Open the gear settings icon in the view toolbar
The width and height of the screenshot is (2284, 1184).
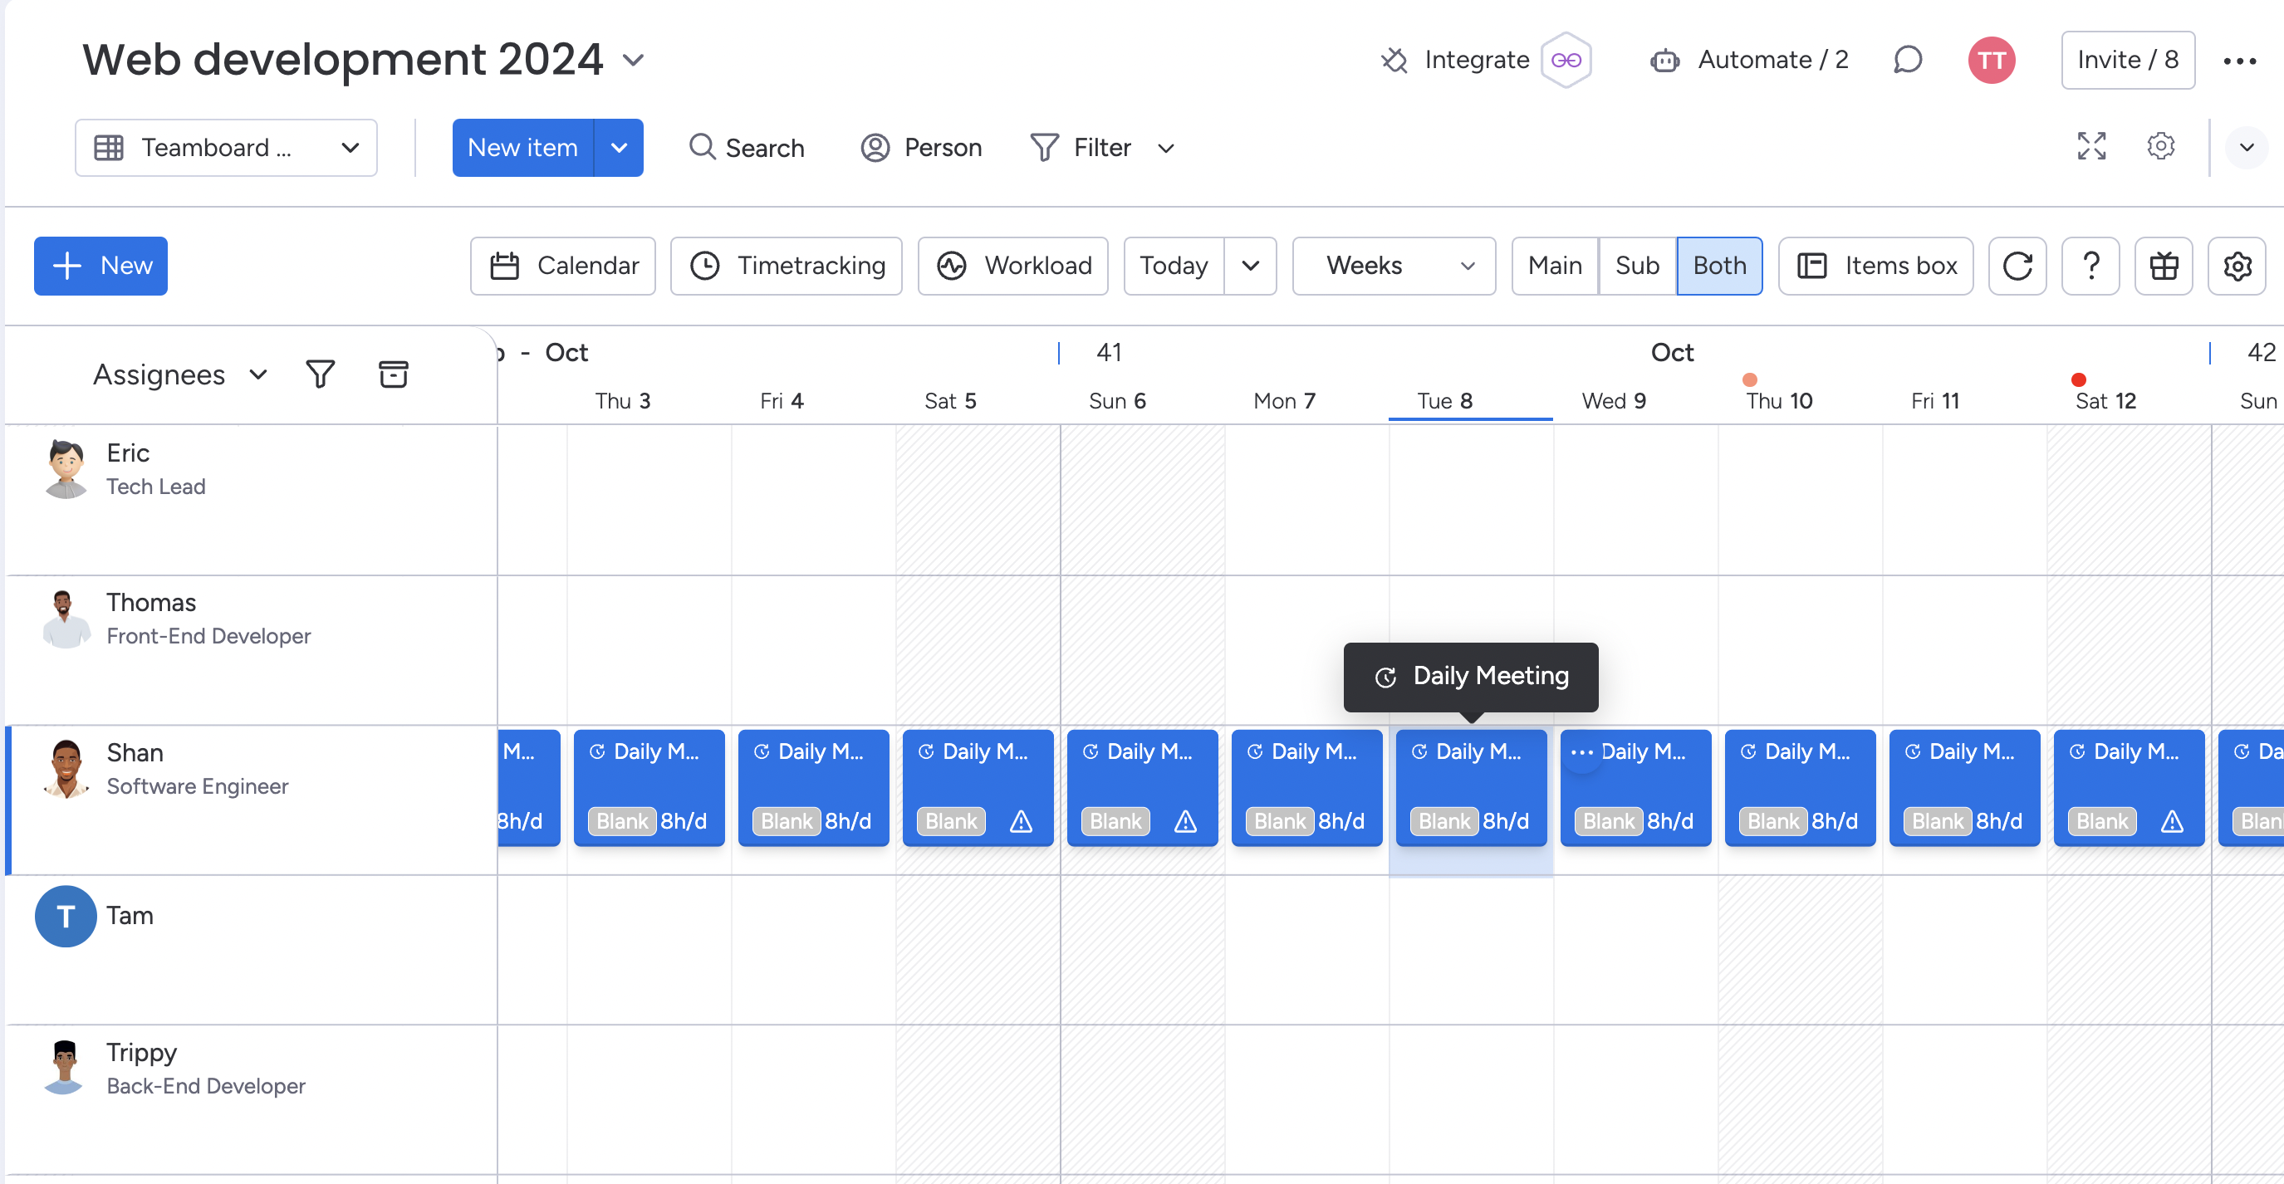pyautogui.click(x=2236, y=266)
